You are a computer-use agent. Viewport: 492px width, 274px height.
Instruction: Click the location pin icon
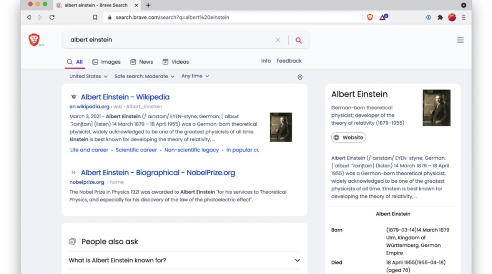pyautogui.click(x=300, y=77)
